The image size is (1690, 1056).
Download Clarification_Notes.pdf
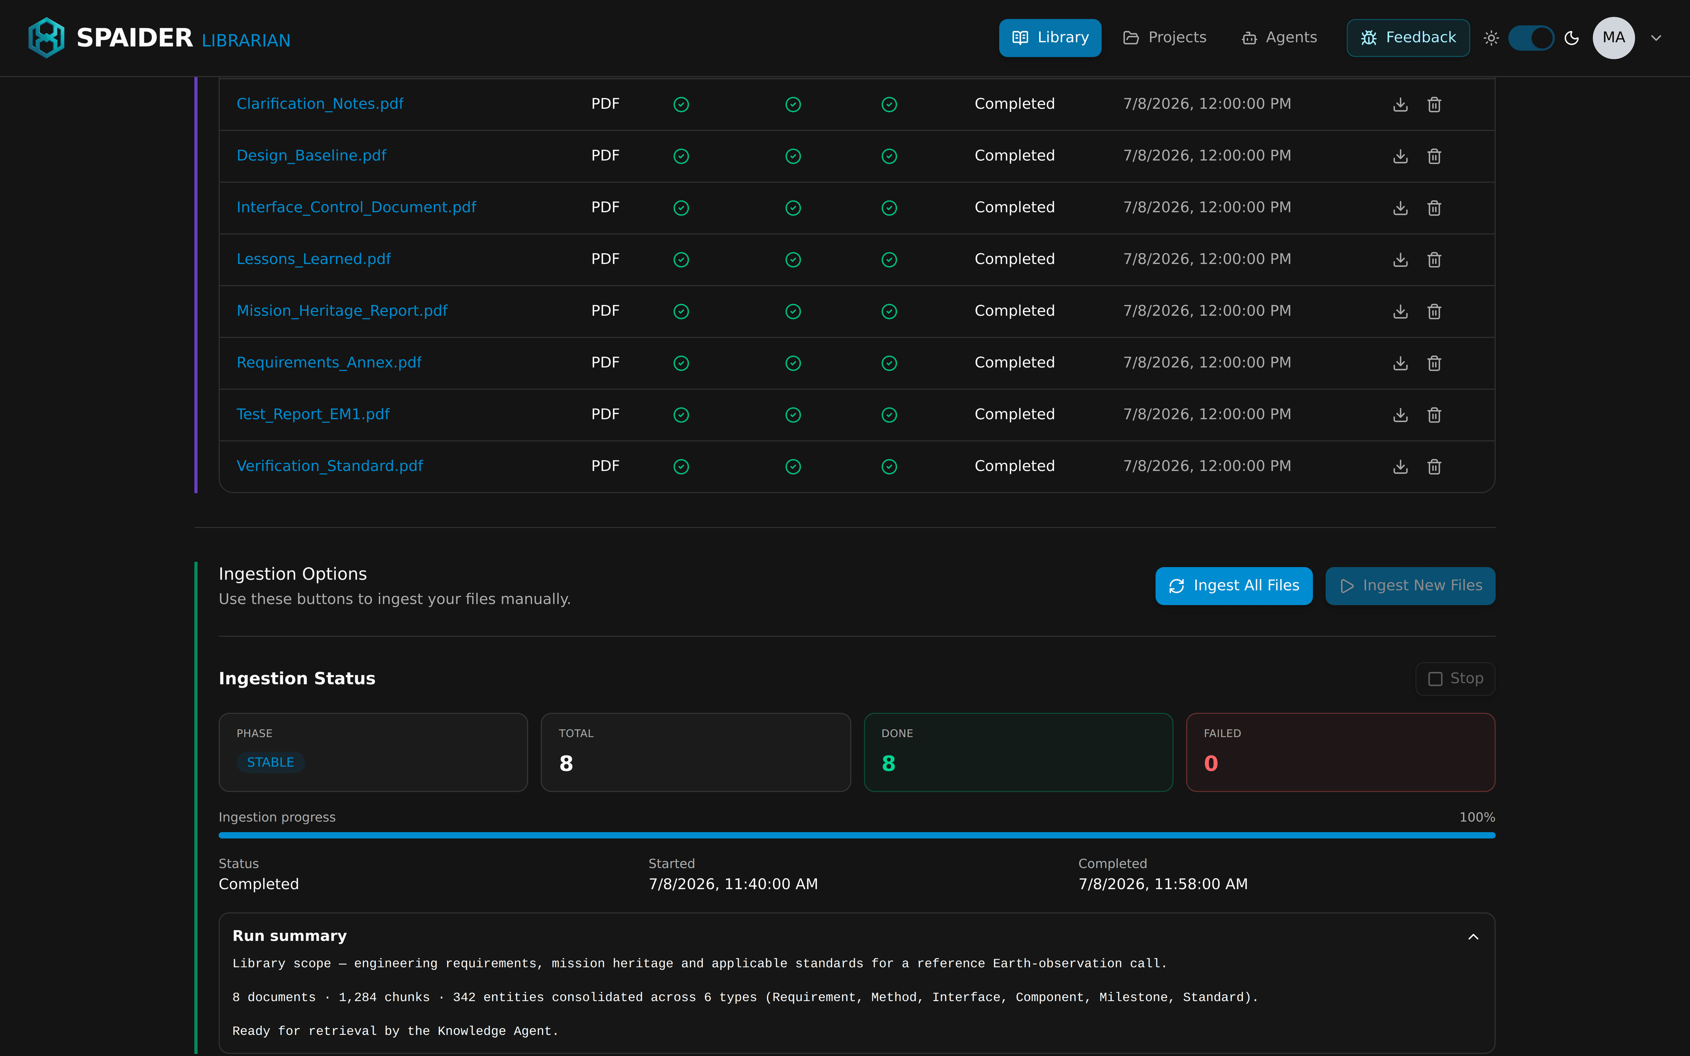1400,104
